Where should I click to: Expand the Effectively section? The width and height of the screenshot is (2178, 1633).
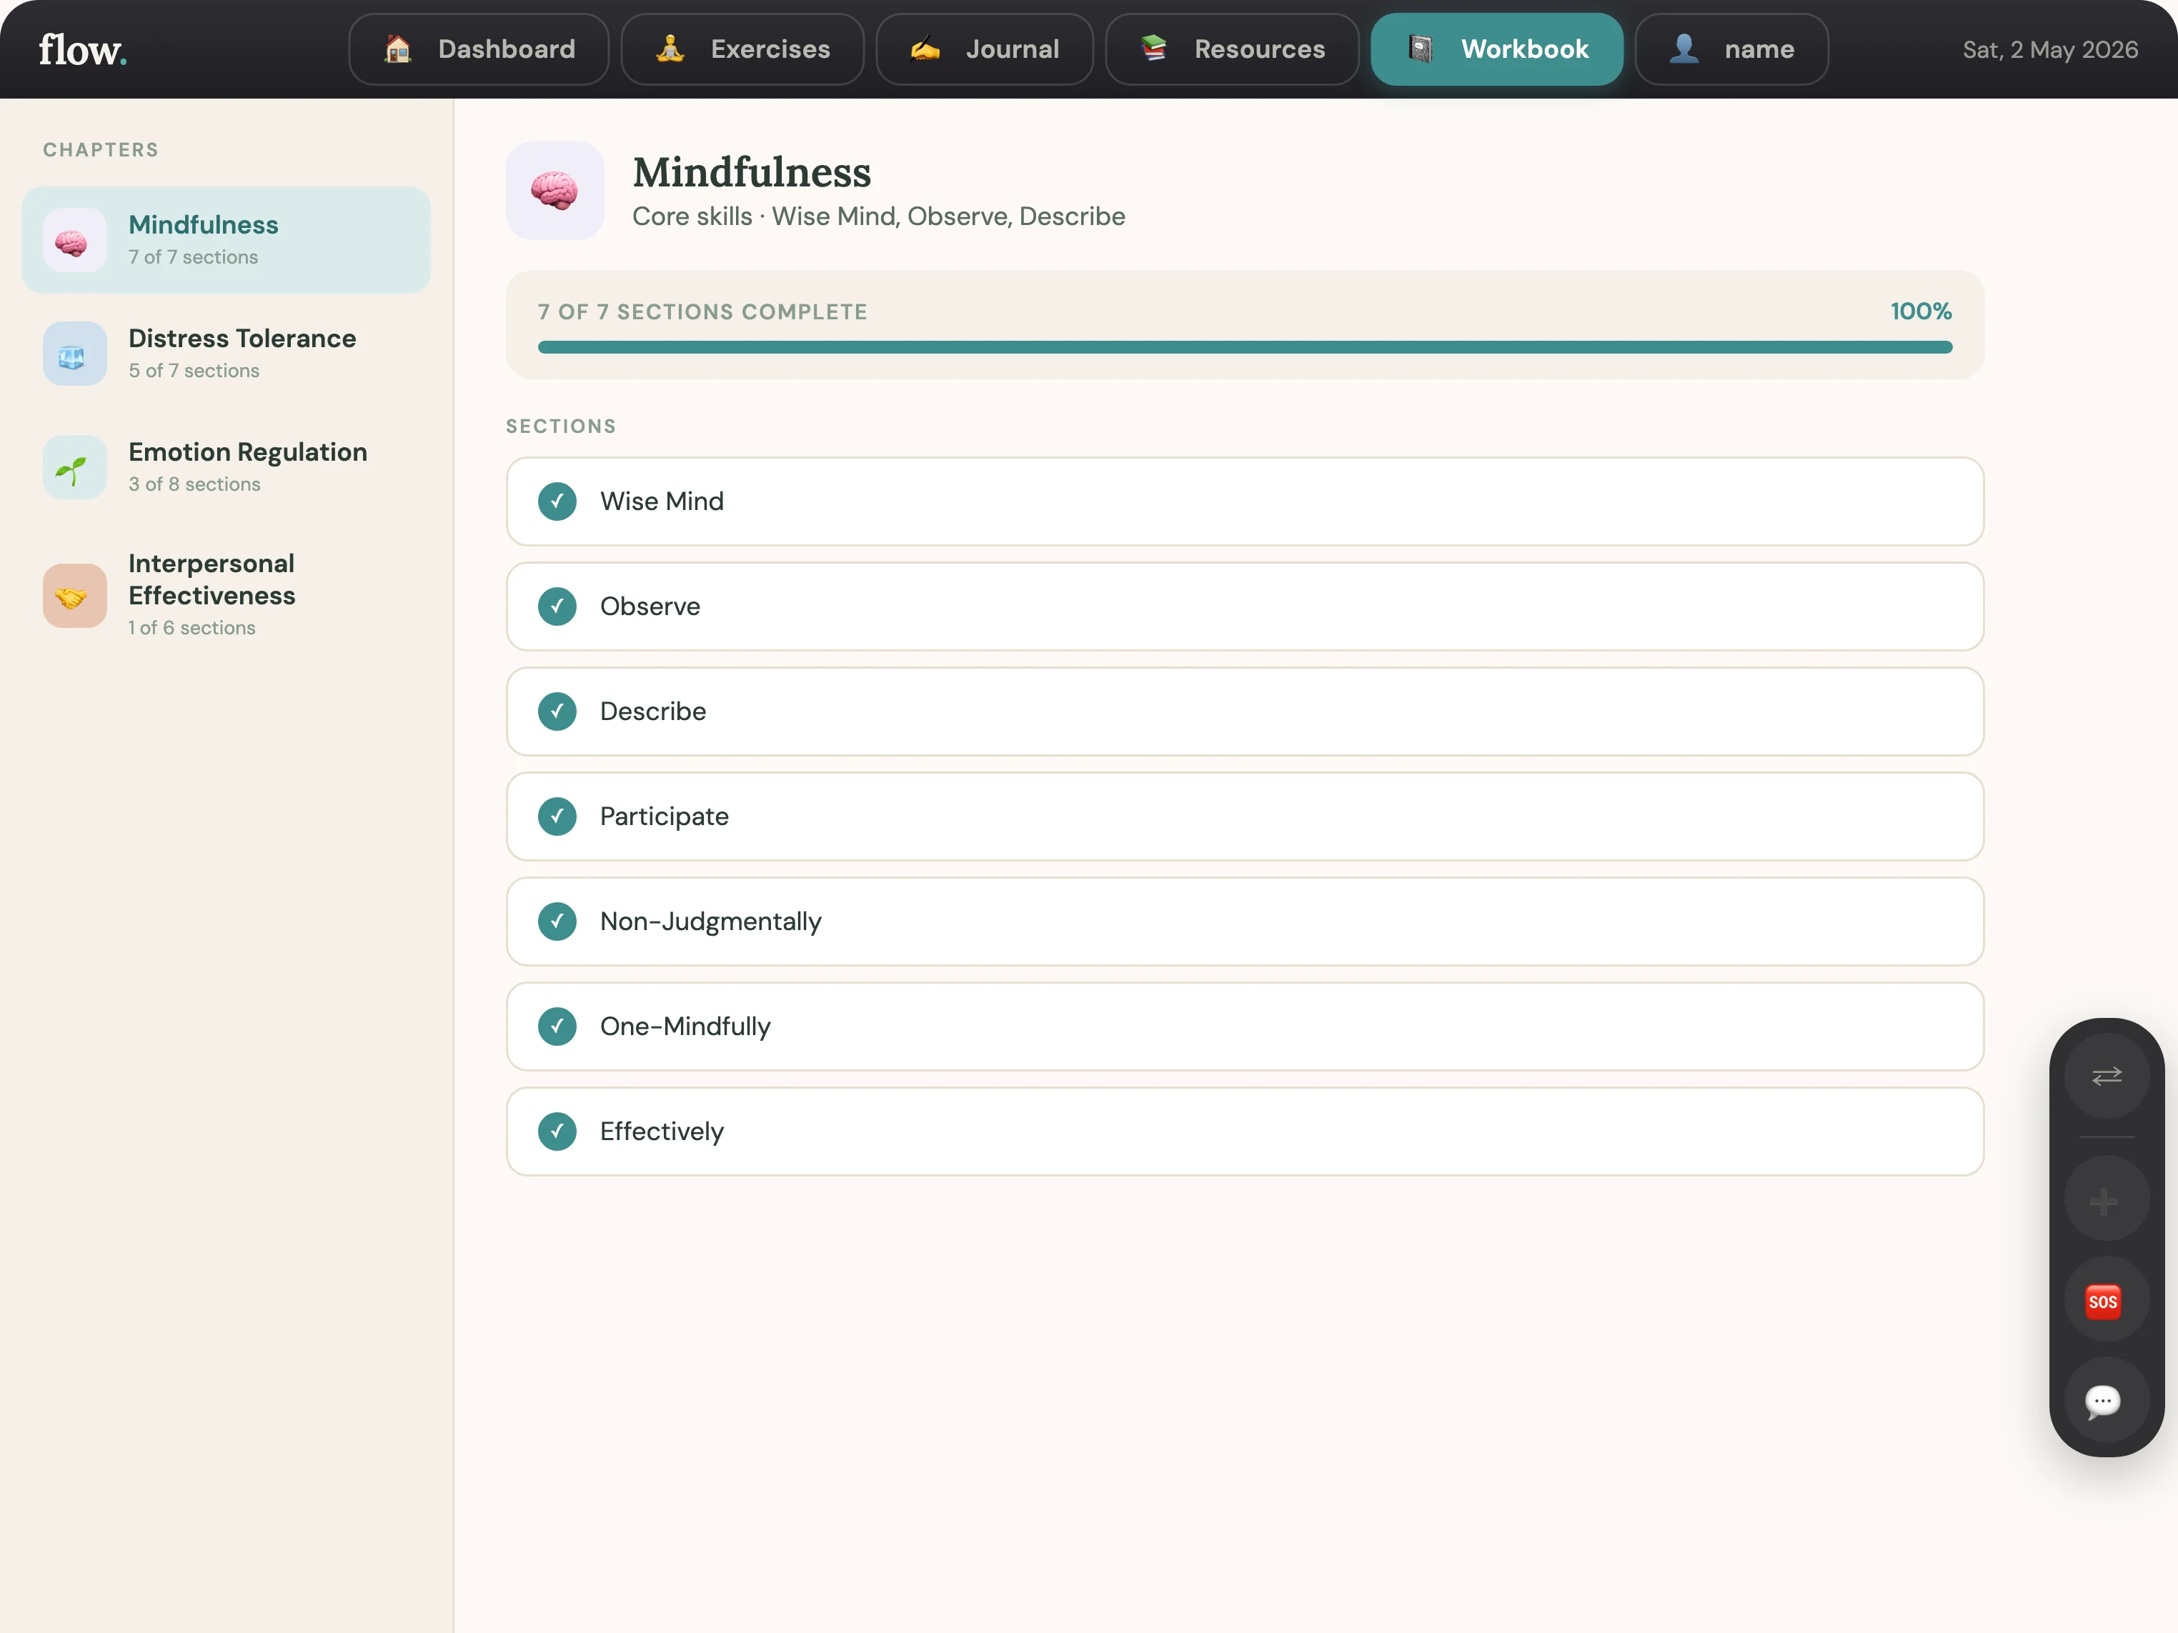click(1245, 1131)
